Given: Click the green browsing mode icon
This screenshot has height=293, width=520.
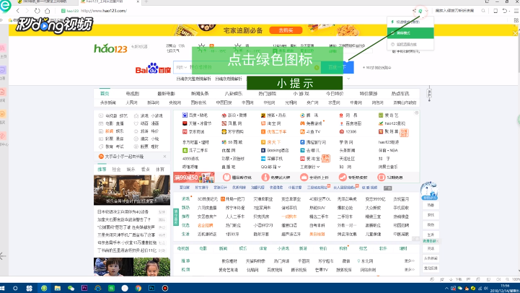Looking at the screenshot, I should coord(420,11).
